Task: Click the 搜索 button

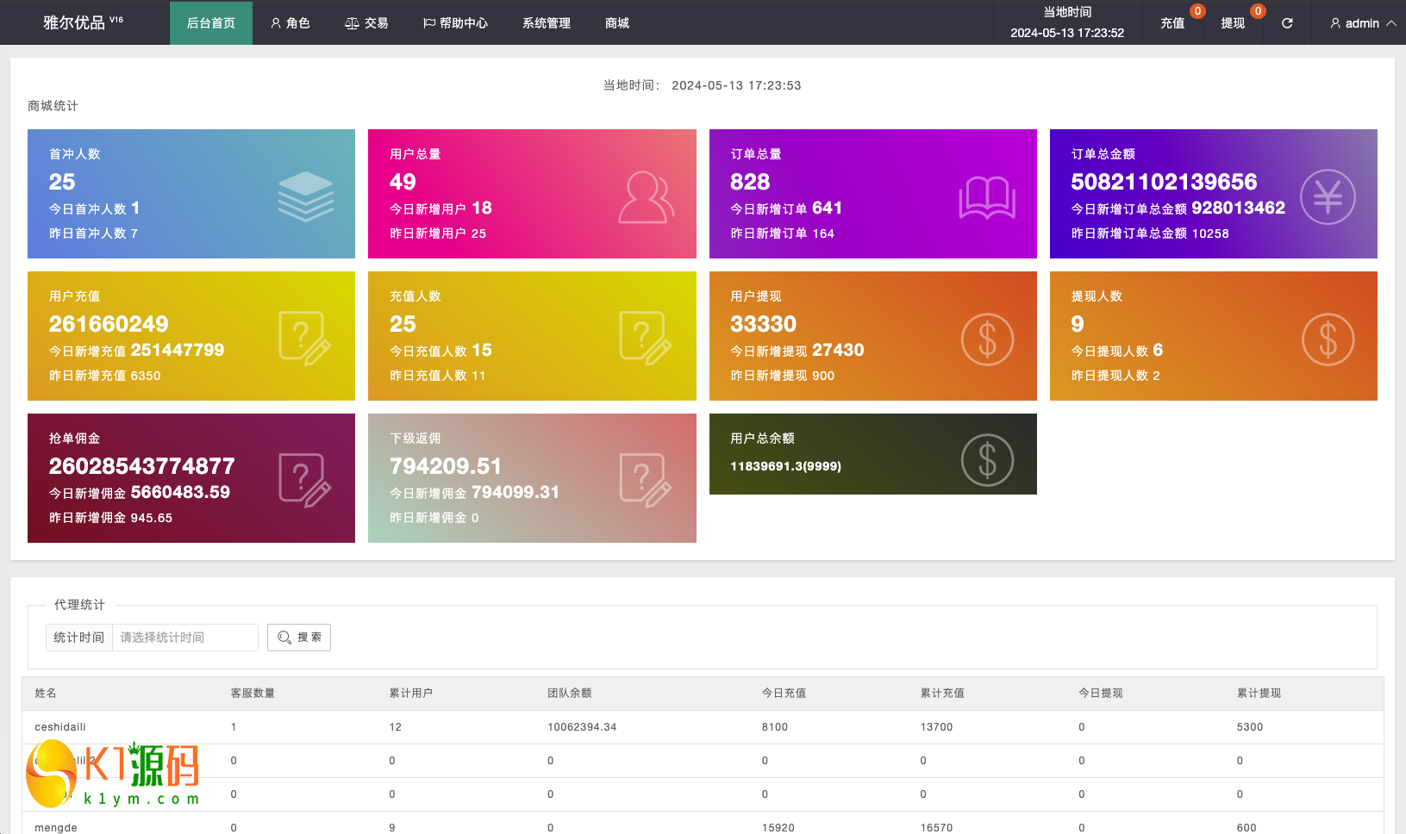Action: [299, 638]
